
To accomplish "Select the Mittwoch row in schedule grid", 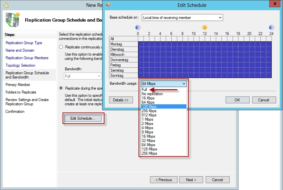I will [123, 55].
